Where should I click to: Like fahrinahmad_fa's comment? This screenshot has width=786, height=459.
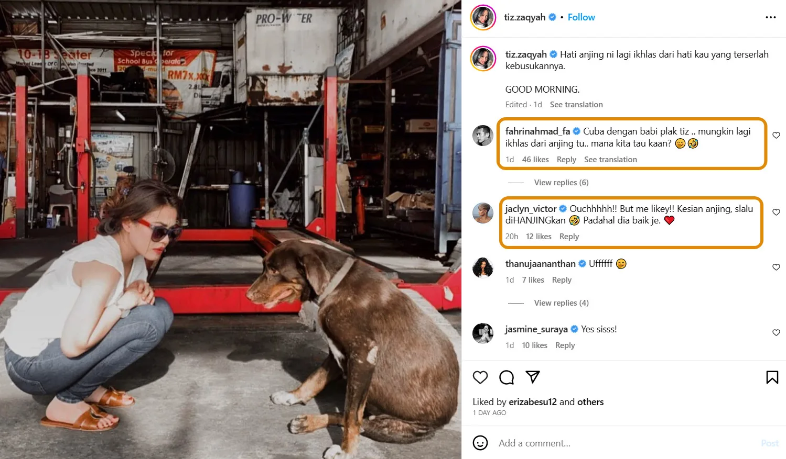pos(776,135)
